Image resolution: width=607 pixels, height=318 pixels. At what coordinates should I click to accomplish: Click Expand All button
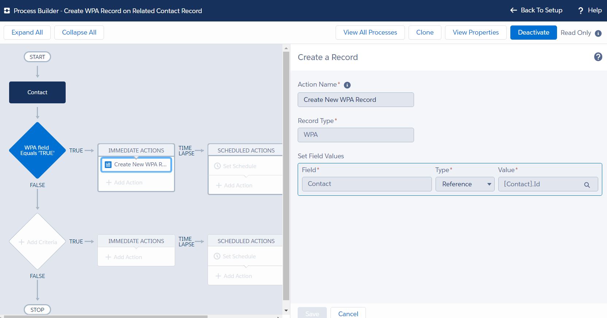[27, 32]
